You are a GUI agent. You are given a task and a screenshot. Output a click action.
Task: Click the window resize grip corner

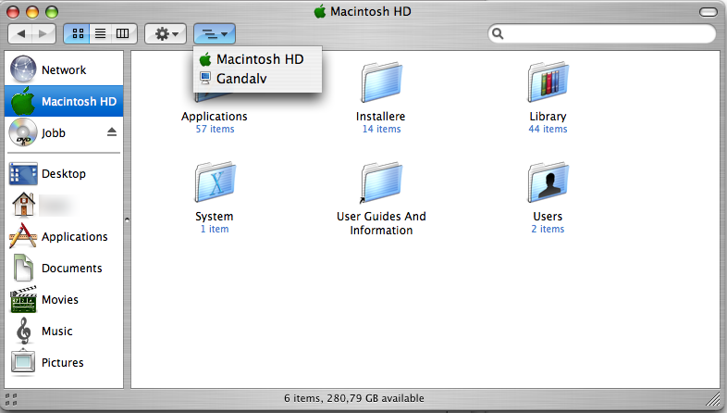tap(712, 398)
